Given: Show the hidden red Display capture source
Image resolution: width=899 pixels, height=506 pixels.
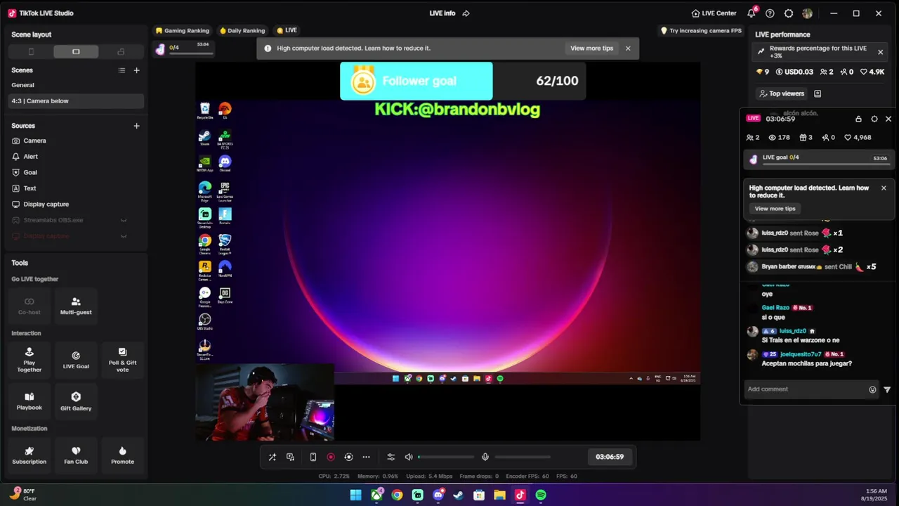Looking at the screenshot, I should pos(124,236).
